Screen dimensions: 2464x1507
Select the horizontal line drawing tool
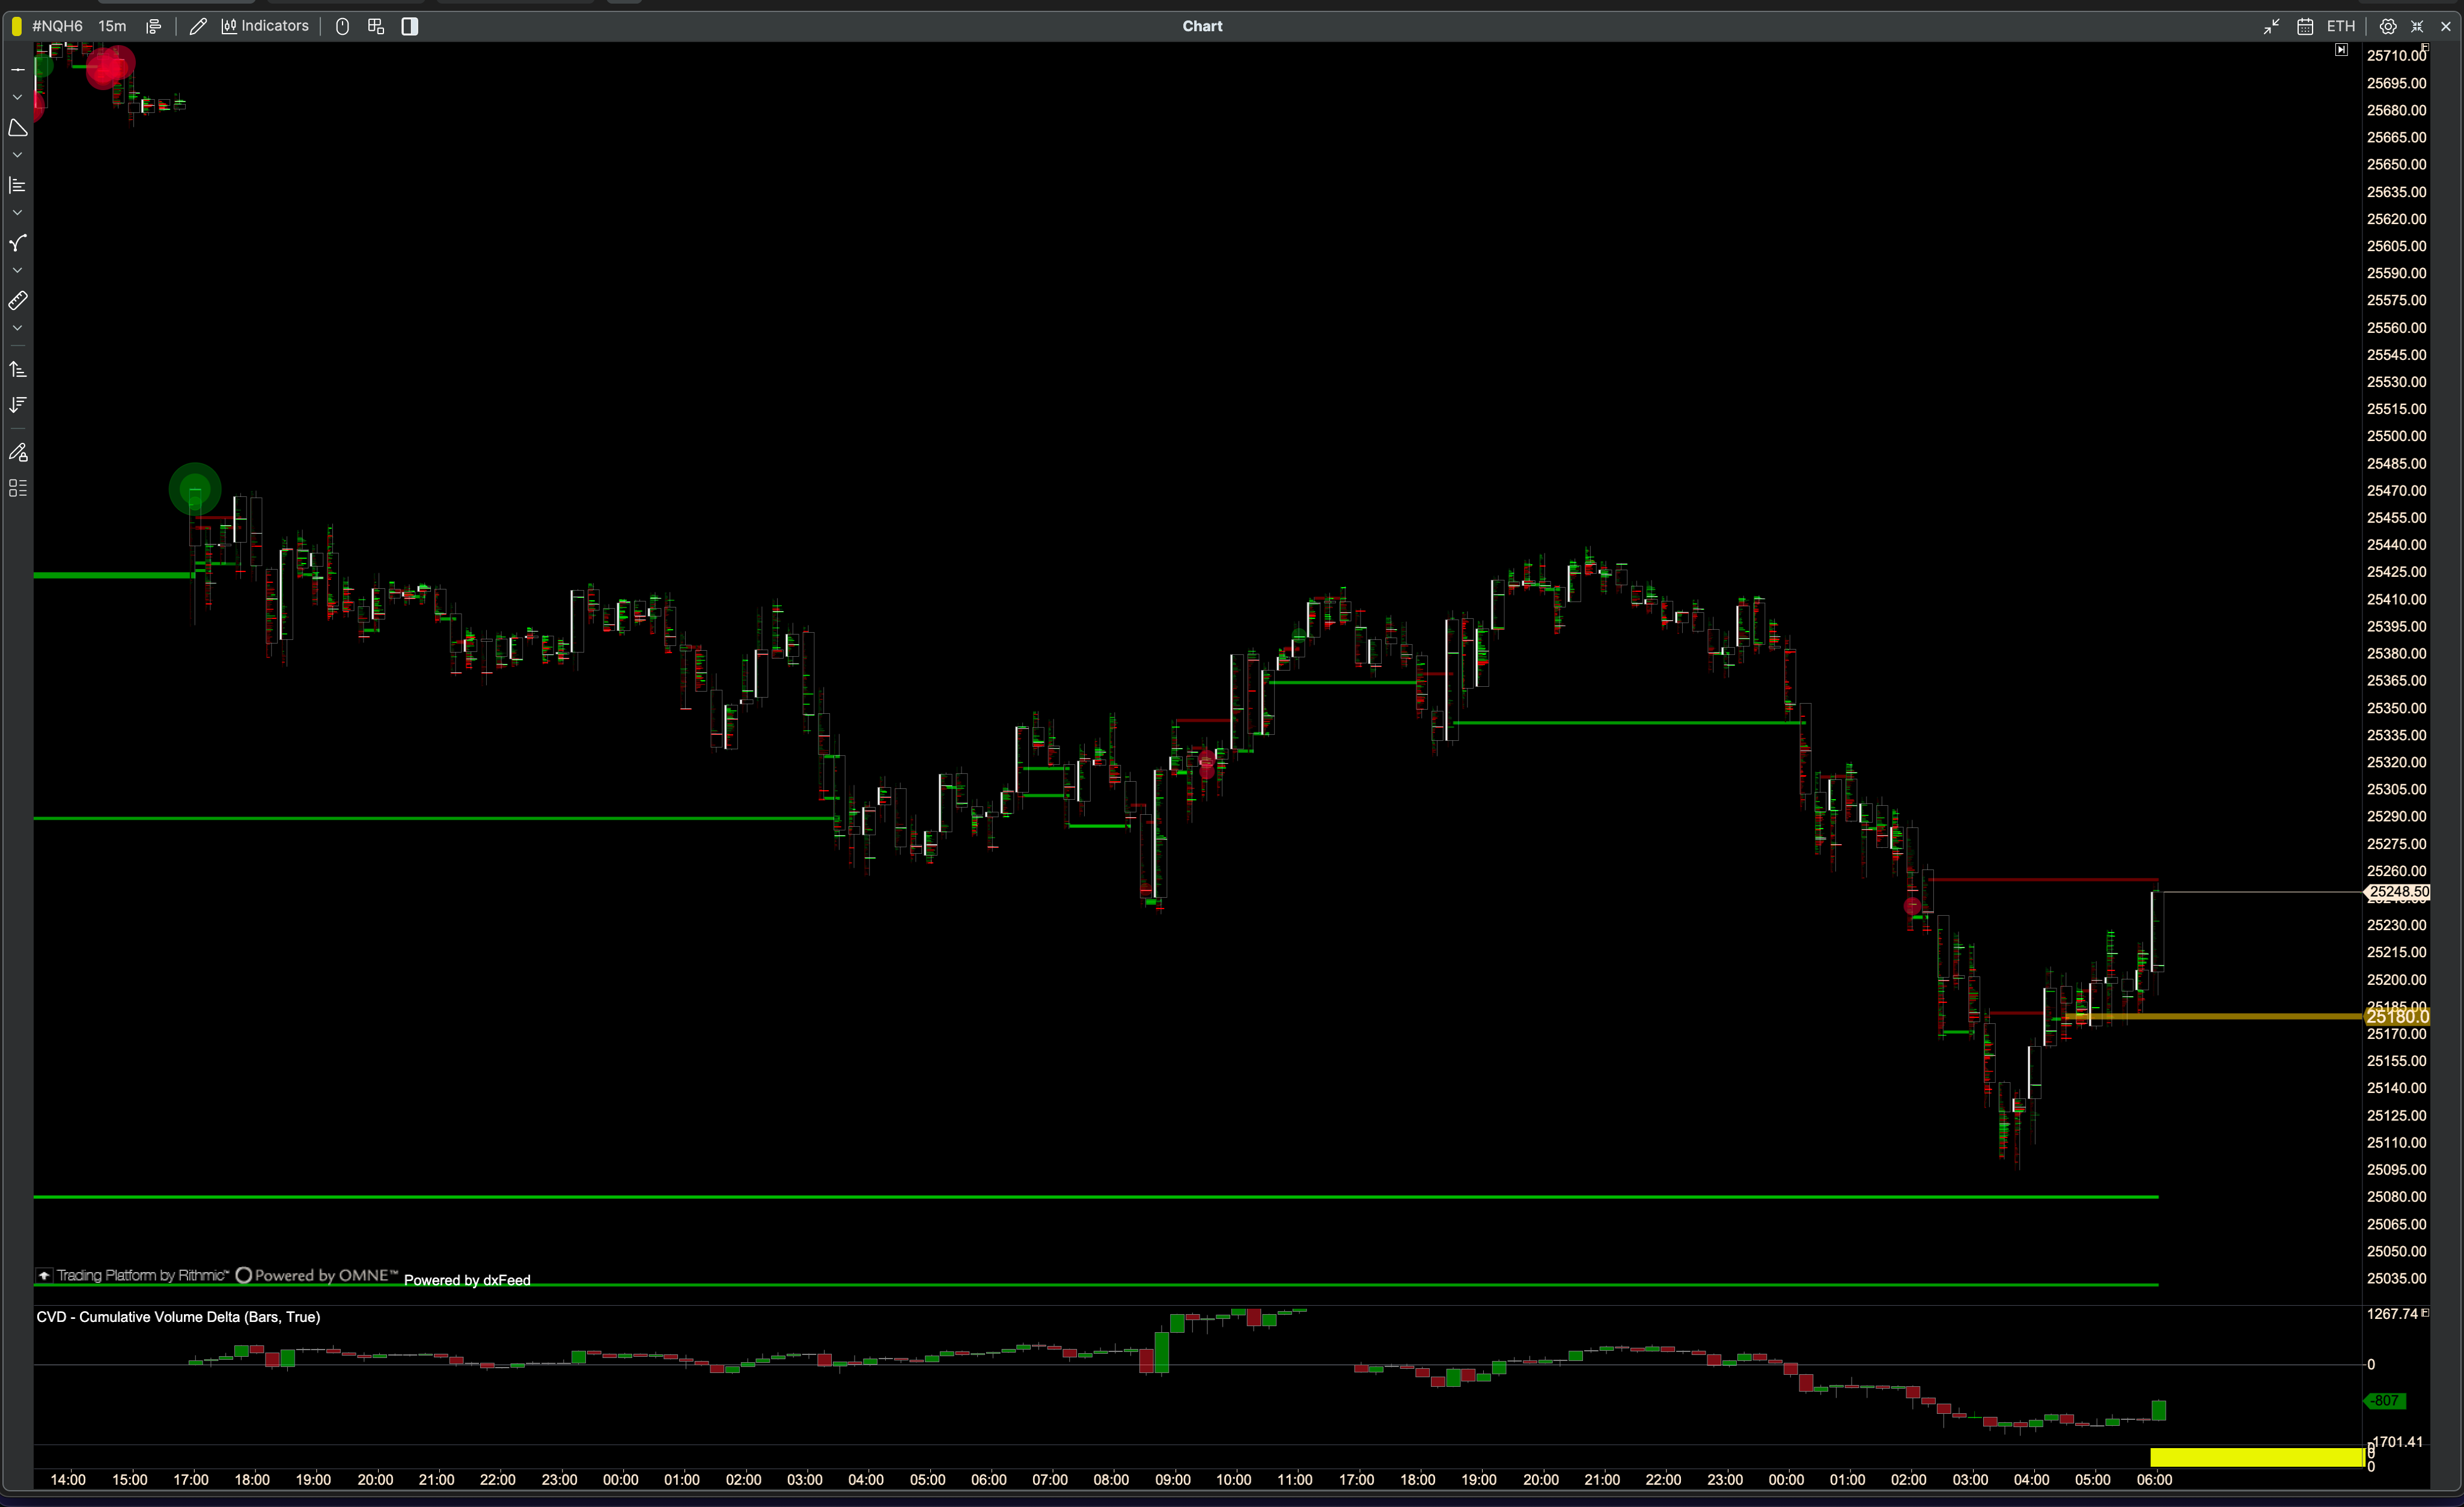[x=17, y=69]
